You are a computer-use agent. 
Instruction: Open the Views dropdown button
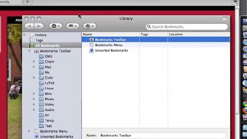coord(73,26)
